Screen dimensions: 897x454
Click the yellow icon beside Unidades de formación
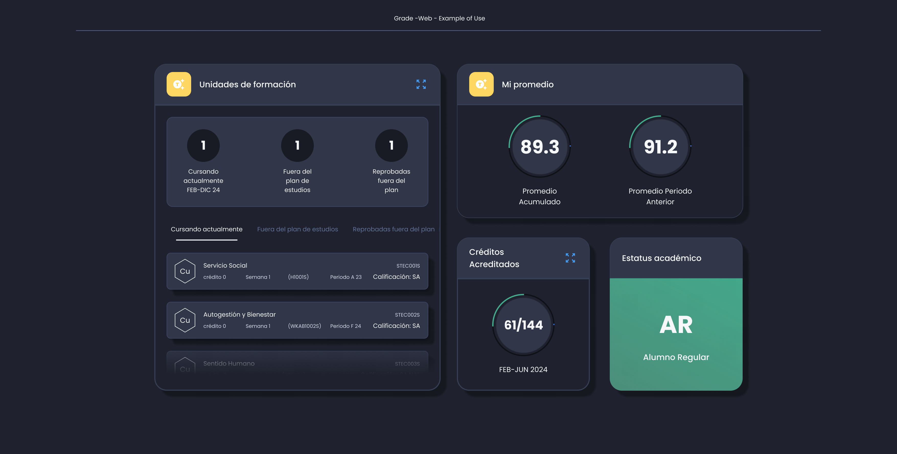click(179, 84)
